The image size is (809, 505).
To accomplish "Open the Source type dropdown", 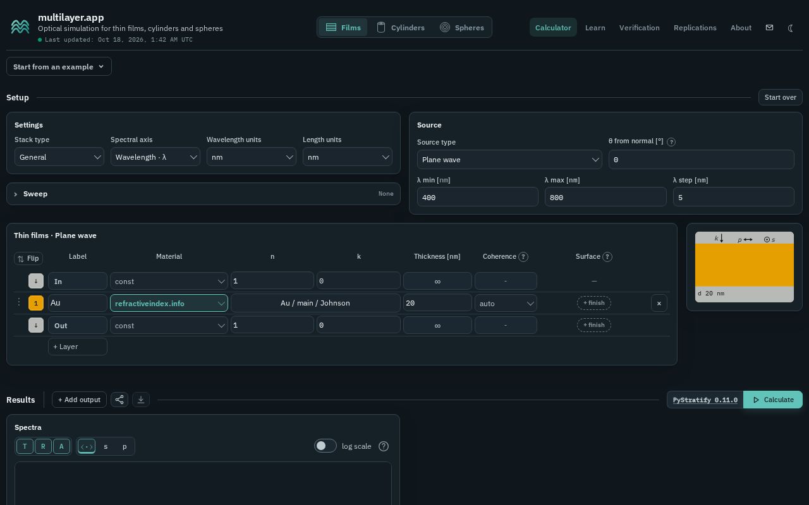I will (509, 160).
